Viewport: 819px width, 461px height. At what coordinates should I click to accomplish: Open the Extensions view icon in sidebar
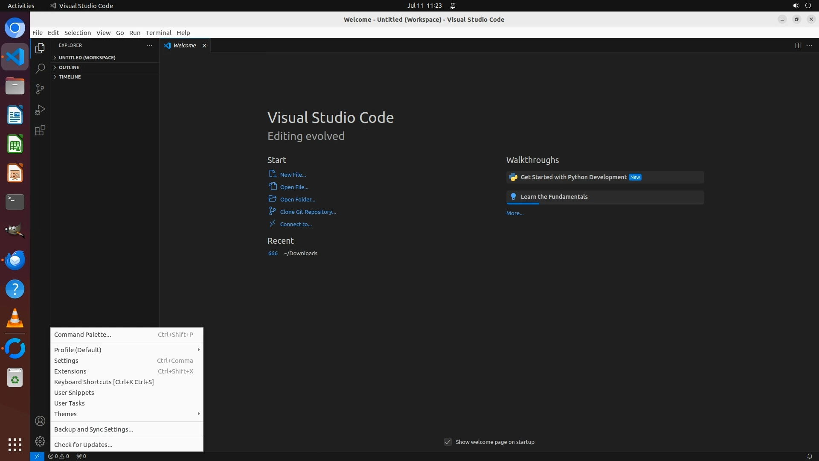click(40, 131)
